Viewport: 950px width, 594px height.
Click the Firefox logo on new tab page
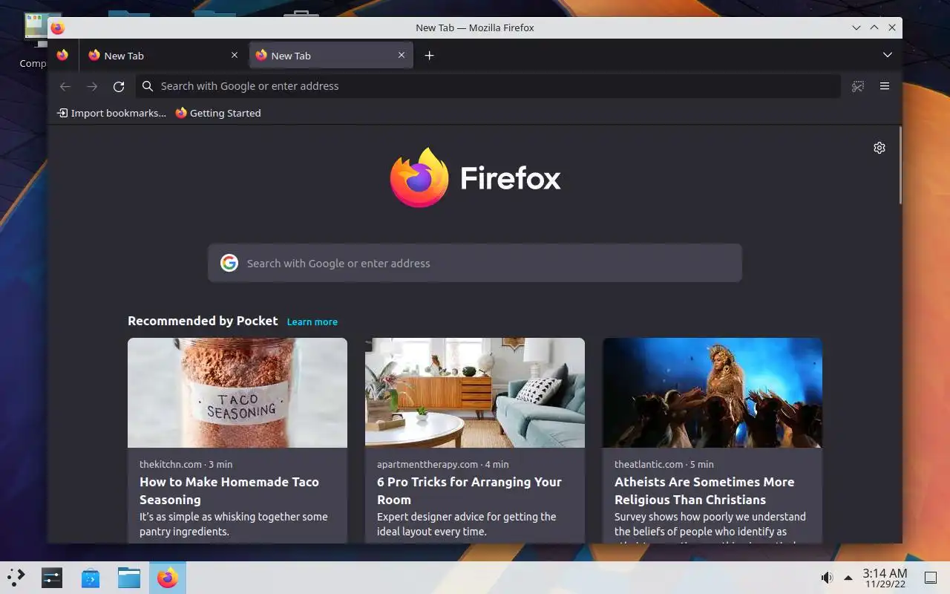[x=475, y=177]
